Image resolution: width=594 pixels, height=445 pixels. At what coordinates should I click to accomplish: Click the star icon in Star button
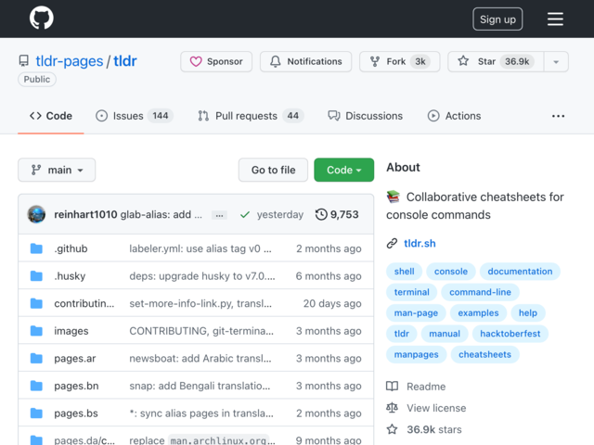click(x=463, y=61)
